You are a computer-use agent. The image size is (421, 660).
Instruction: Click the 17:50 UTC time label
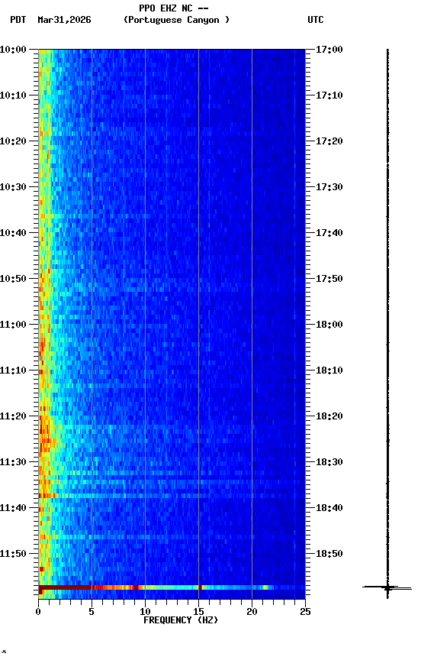coord(329,279)
